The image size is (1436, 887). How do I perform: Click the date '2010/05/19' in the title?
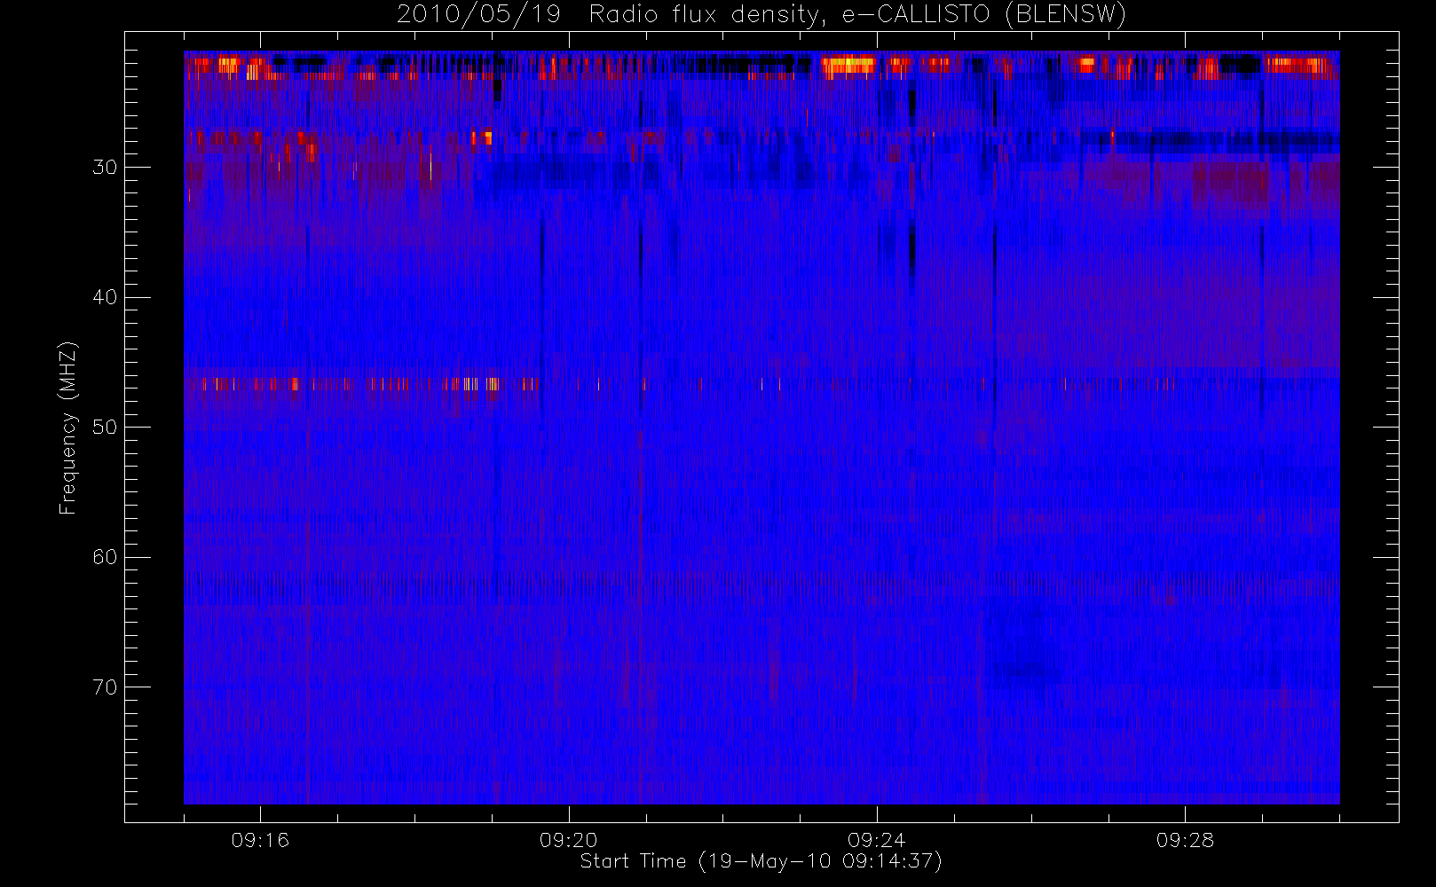click(x=478, y=15)
